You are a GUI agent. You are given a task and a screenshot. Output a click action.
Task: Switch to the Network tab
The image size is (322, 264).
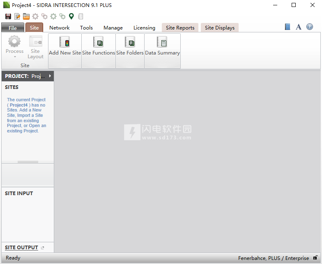coord(60,28)
